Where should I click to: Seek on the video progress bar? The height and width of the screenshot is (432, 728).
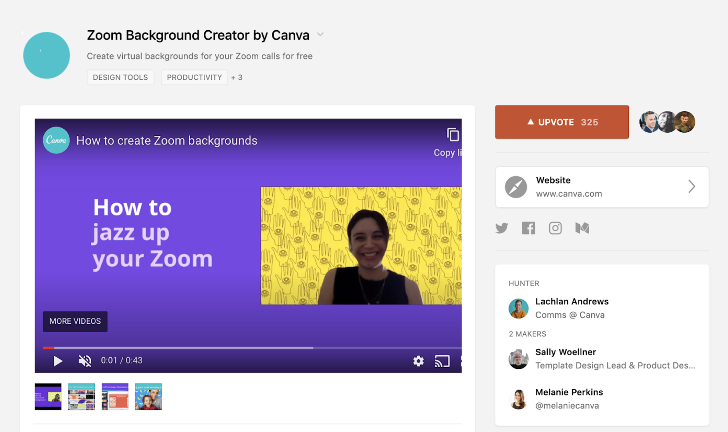click(x=219, y=348)
